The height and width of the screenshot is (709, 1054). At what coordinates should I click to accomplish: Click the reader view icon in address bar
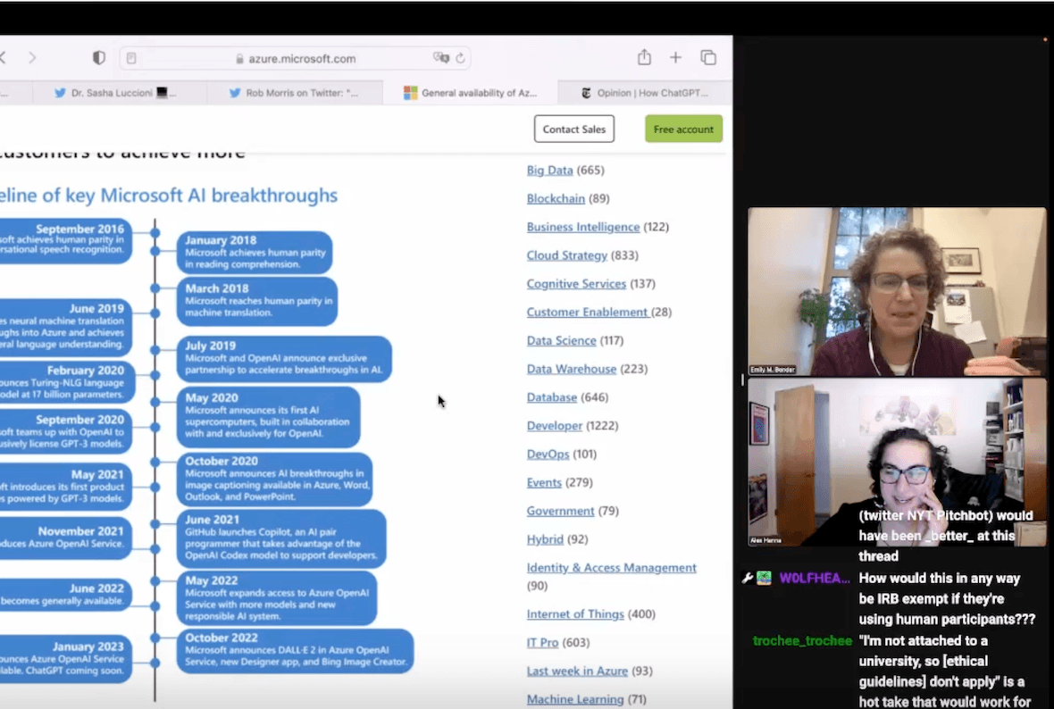132,58
